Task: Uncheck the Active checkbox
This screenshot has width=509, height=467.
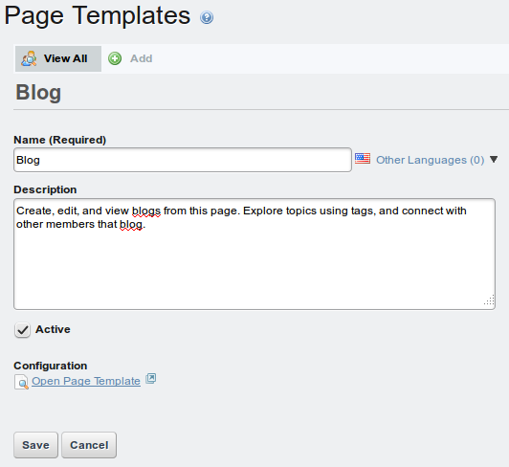Action: [x=22, y=330]
